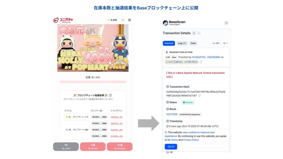Click the Unigacha logo
Viewport: 283px width, 159px height.
(x=63, y=20)
